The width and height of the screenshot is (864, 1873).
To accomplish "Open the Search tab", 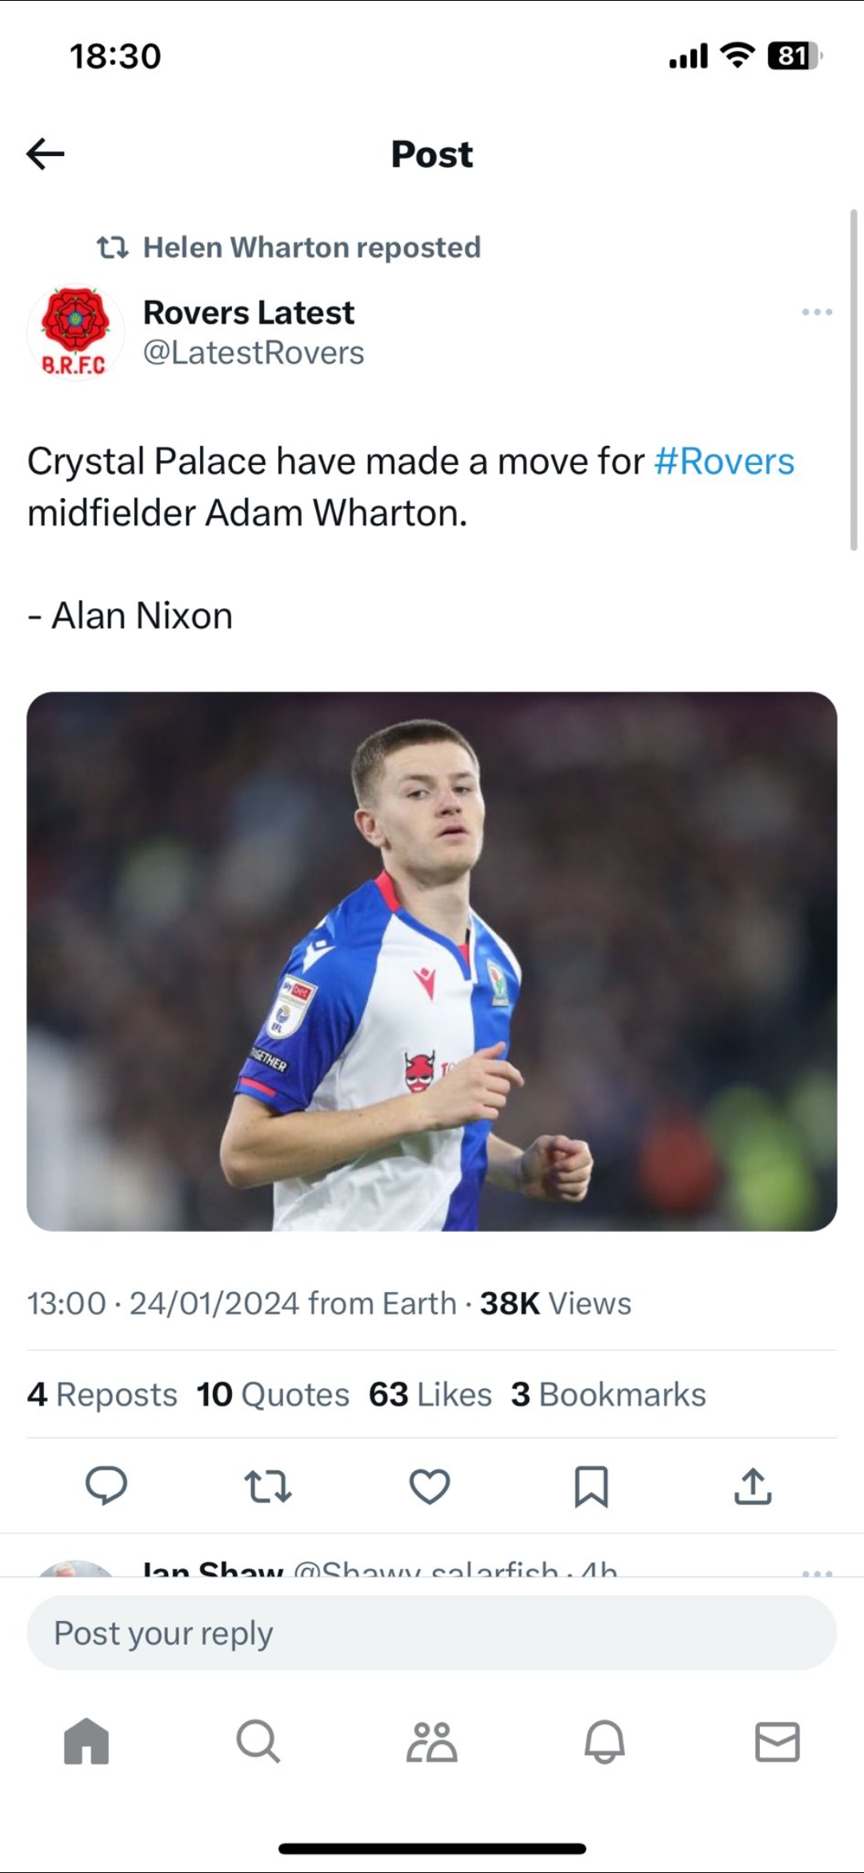I will [258, 1741].
